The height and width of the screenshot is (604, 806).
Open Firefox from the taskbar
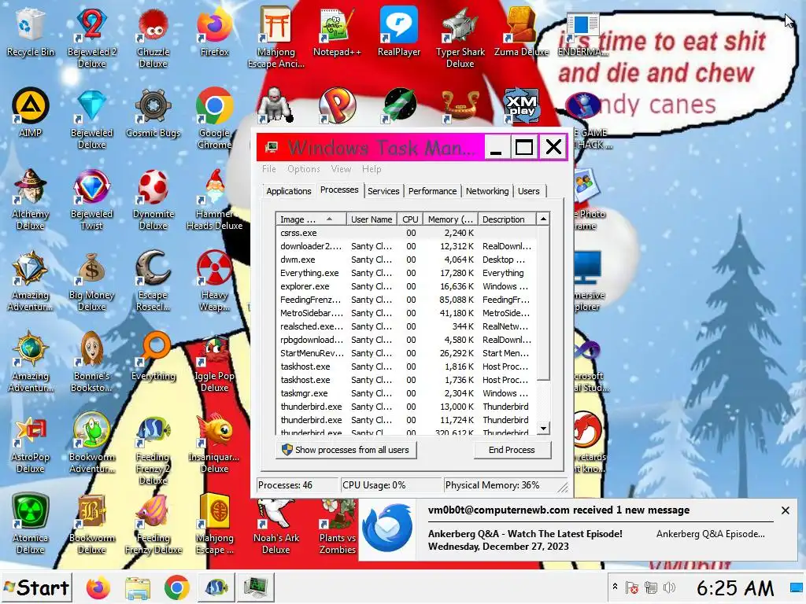coord(98,588)
